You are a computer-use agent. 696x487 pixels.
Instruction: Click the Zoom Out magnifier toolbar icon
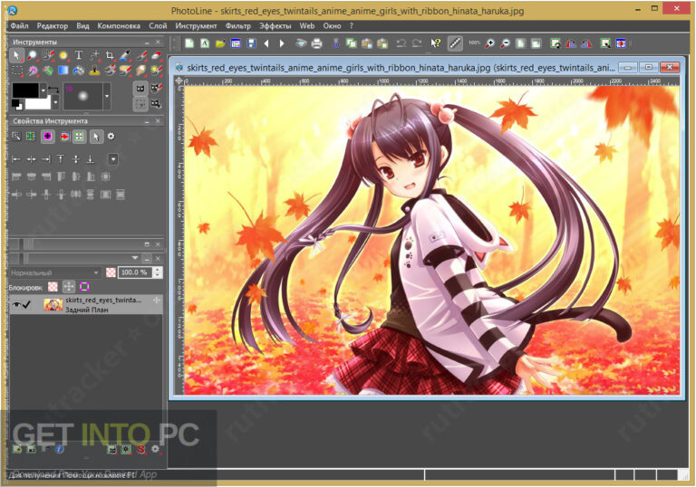[505, 43]
